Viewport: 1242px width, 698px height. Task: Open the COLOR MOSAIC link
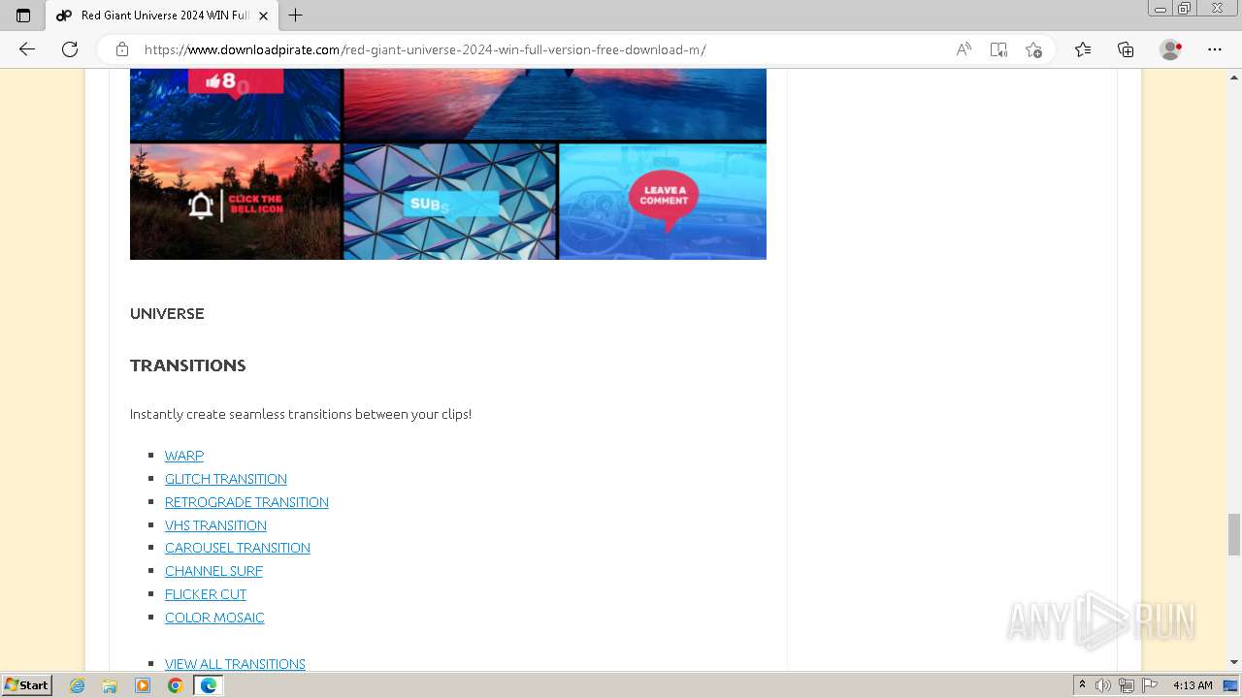click(214, 618)
